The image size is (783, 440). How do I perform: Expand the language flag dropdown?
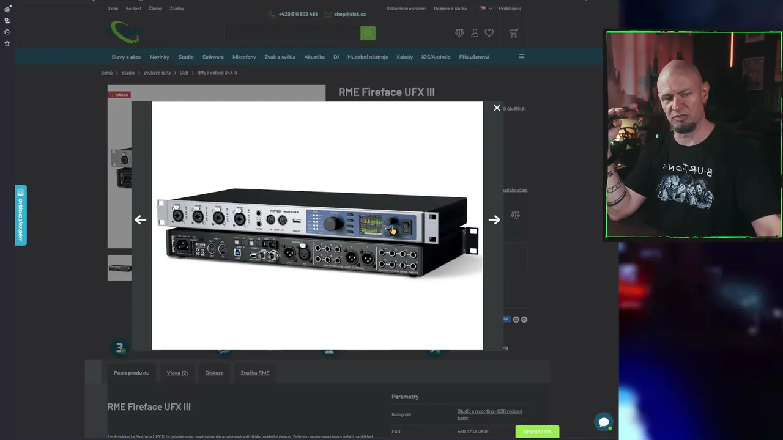486,9
